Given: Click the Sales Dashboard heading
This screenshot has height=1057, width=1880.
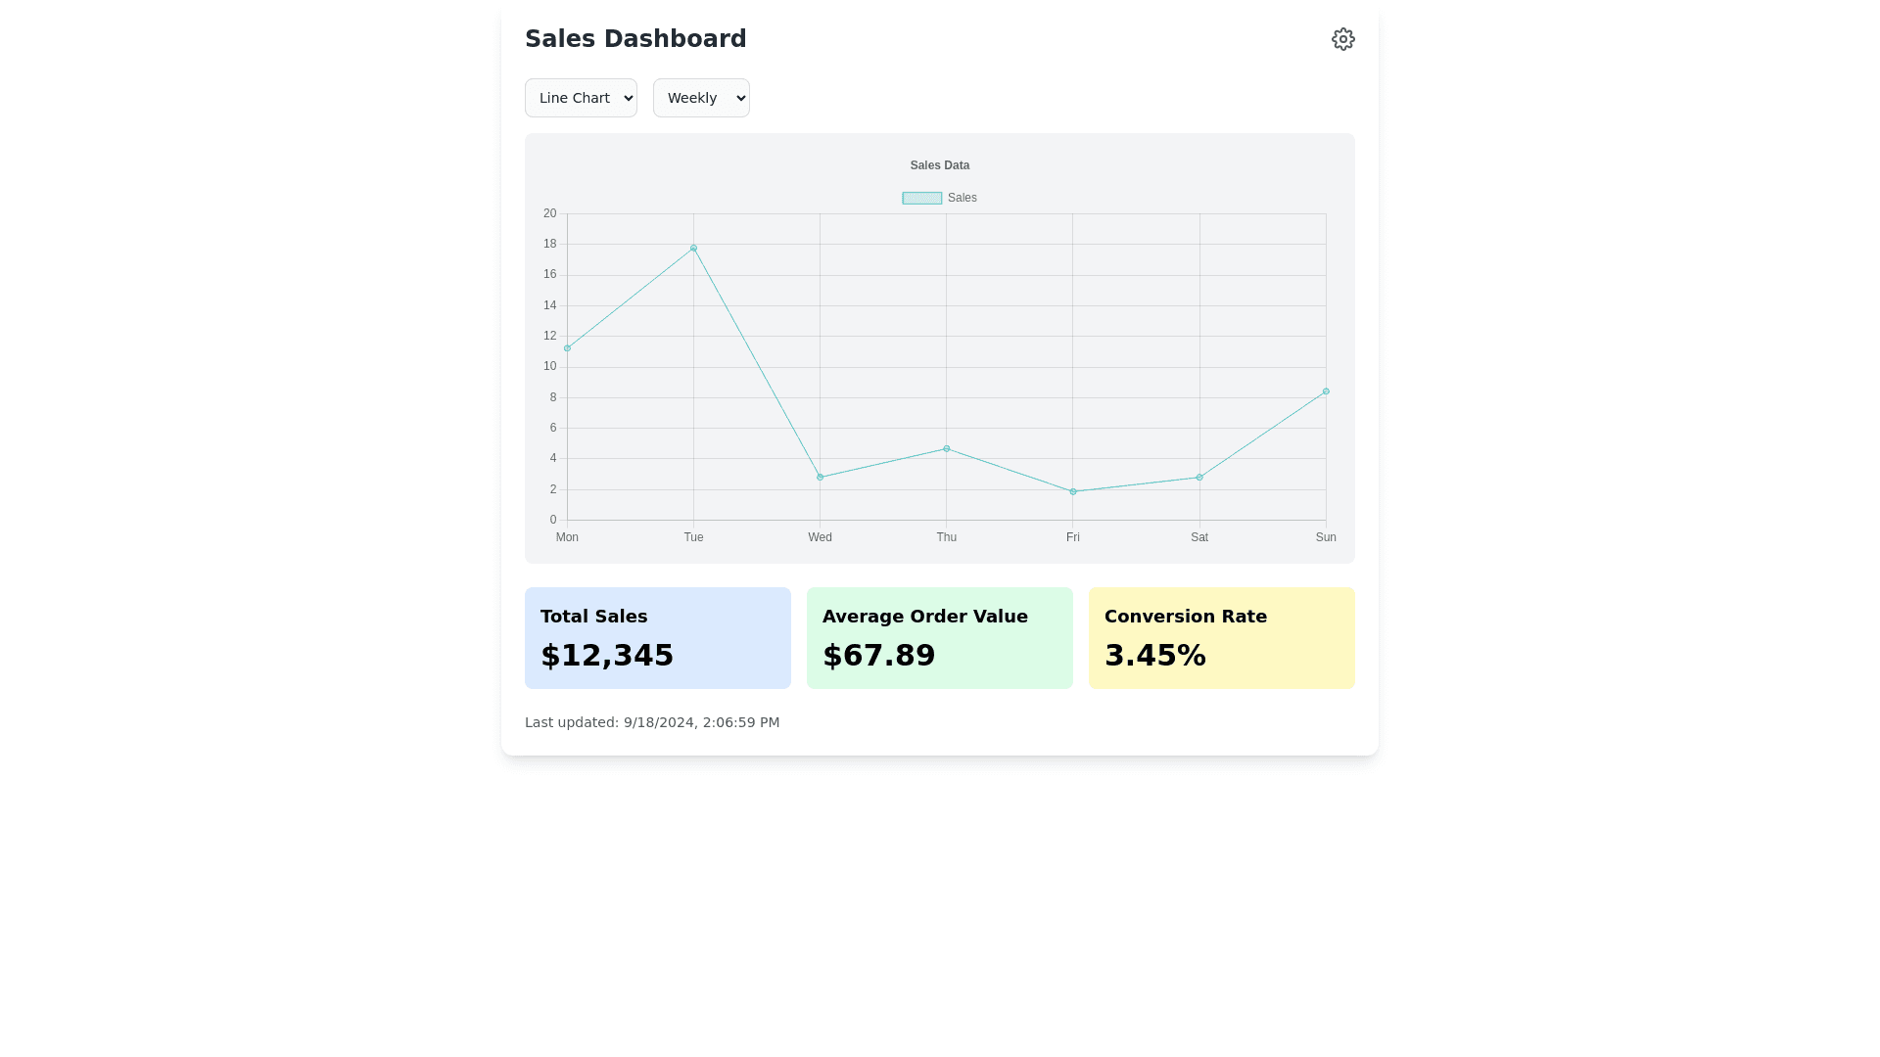Looking at the screenshot, I should click(635, 39).
